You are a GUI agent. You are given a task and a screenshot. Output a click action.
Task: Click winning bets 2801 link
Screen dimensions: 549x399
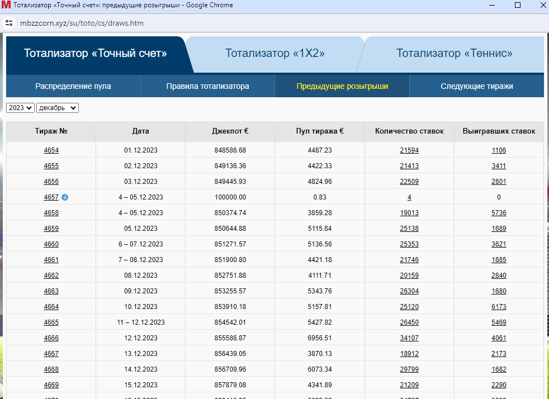coord(499,182)
